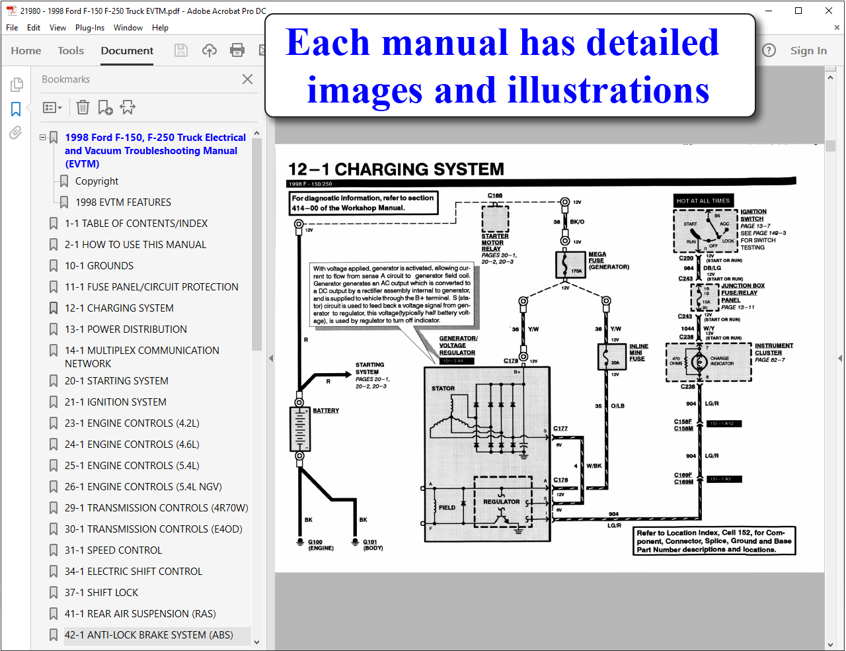Jump to 29-1 TRANSMISSION CONTROLS (4R70W) bookmark
Image resolution: width=846 pixels, height=651 pixels.
click(x=157, y=508)
